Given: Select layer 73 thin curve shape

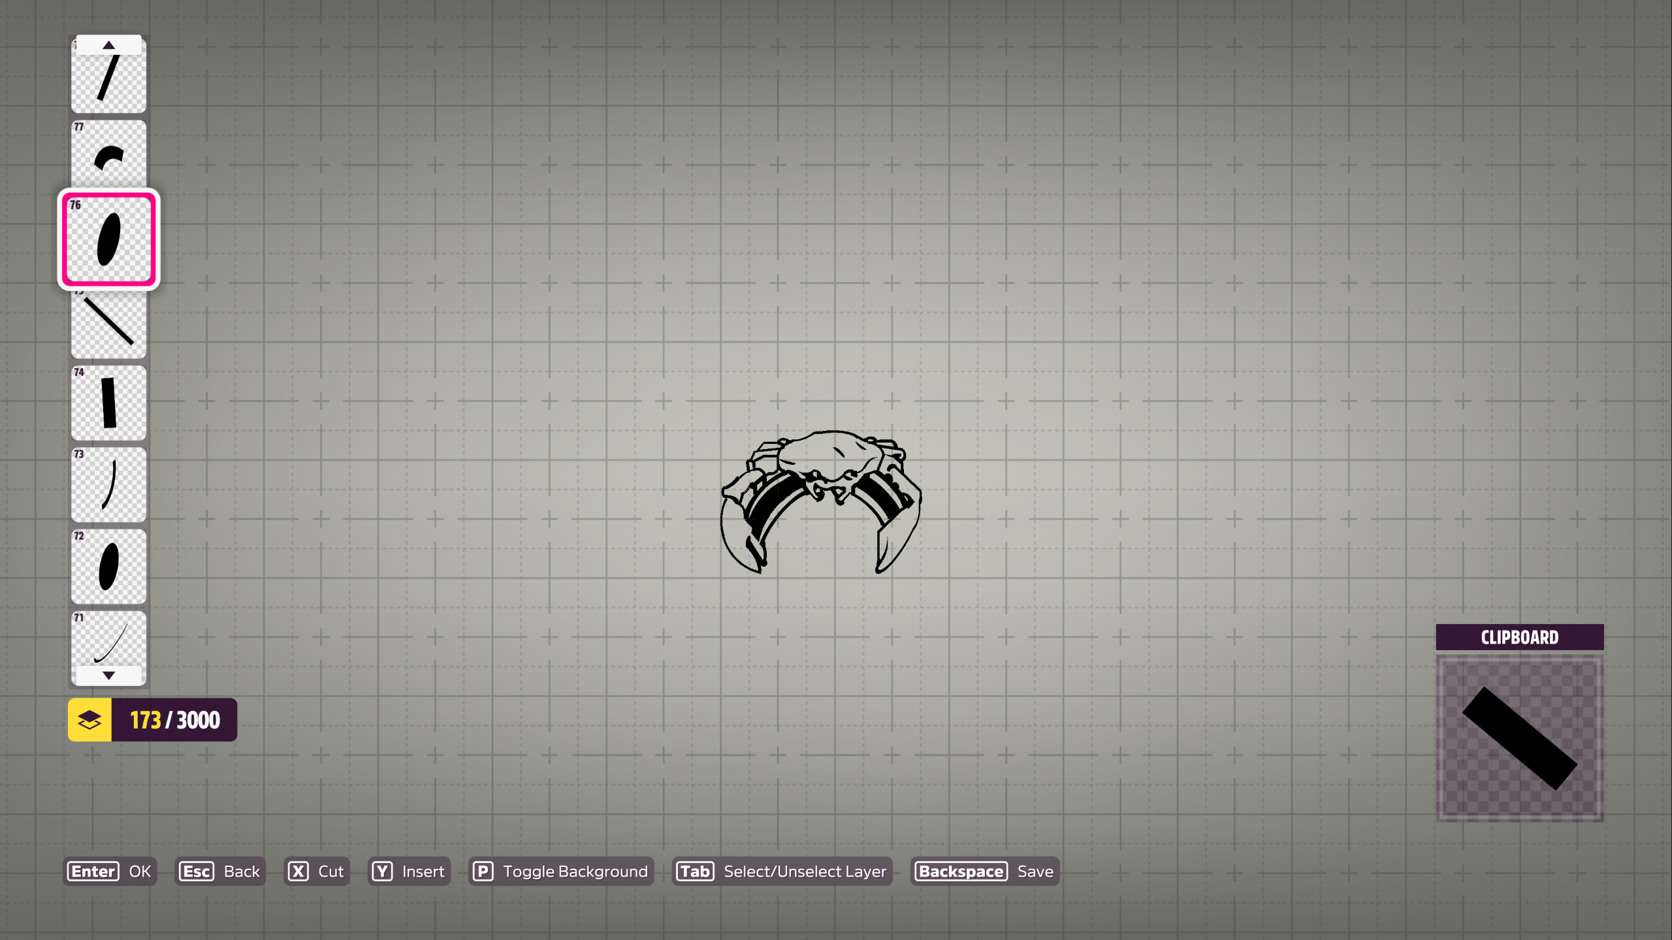Looking at the screenshot, I should tap(108, 484).
